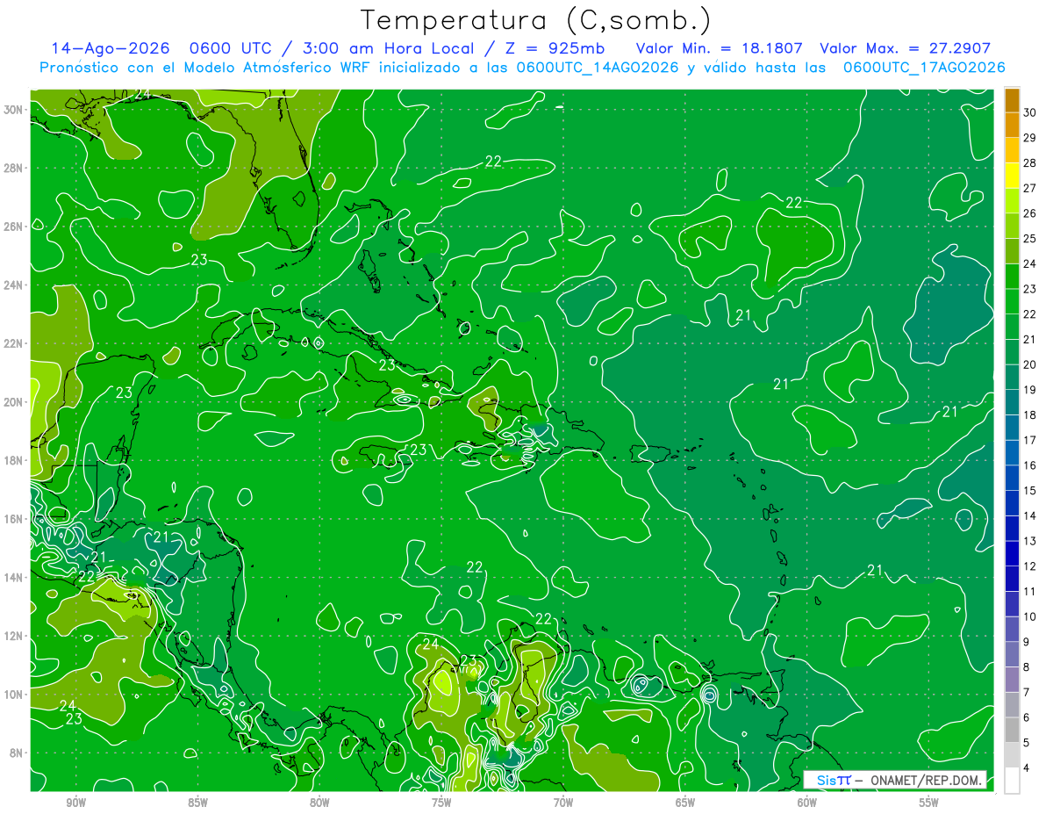Click the 18N latitude axis label
This screenshot has width=1053, height=814.
[14, 460]
